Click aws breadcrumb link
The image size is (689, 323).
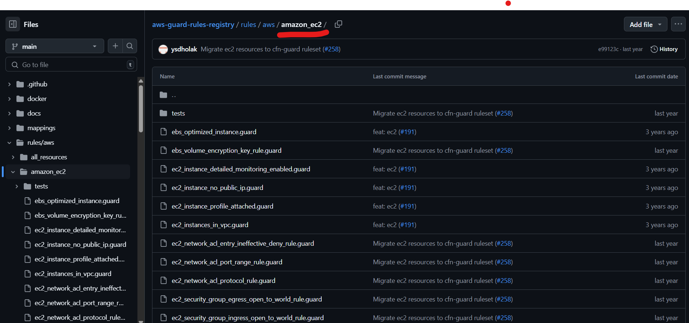tap(268, 24)
